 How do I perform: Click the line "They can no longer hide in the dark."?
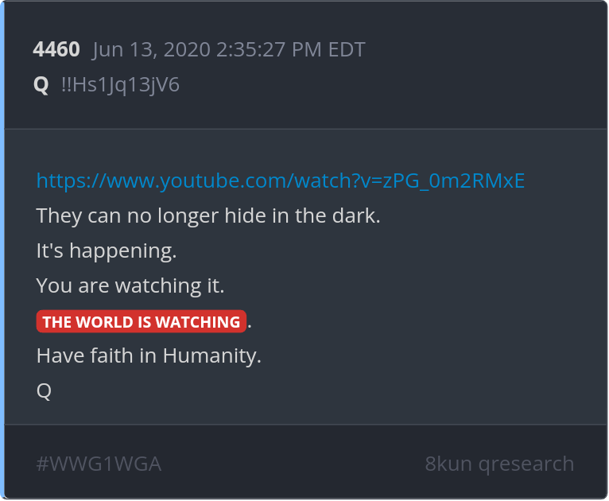click(208, 216)
